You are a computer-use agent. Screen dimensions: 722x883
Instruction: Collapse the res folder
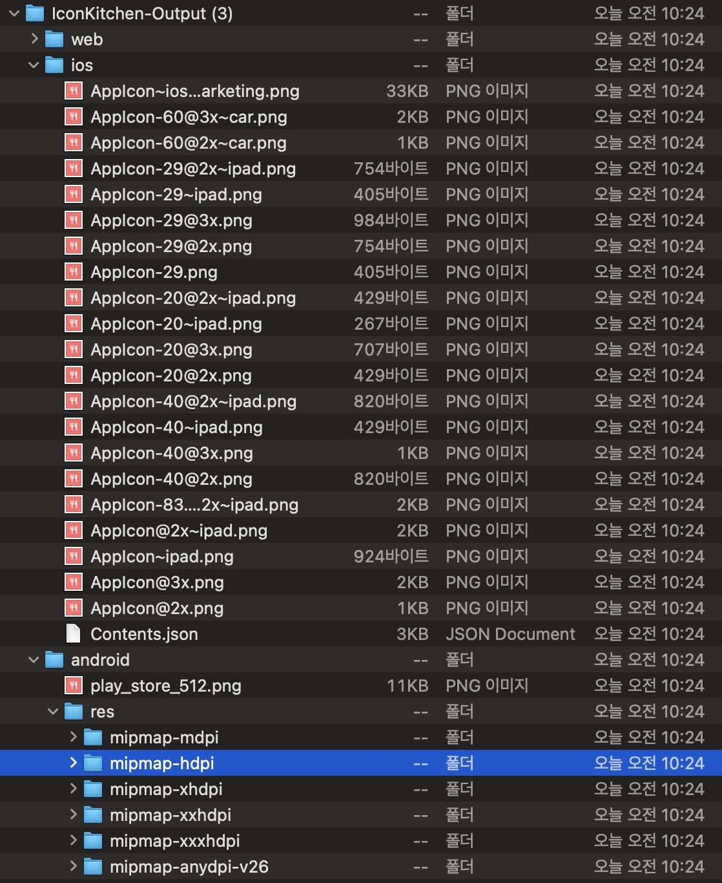53,712
